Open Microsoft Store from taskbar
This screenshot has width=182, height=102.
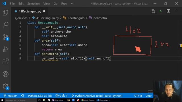49,100
